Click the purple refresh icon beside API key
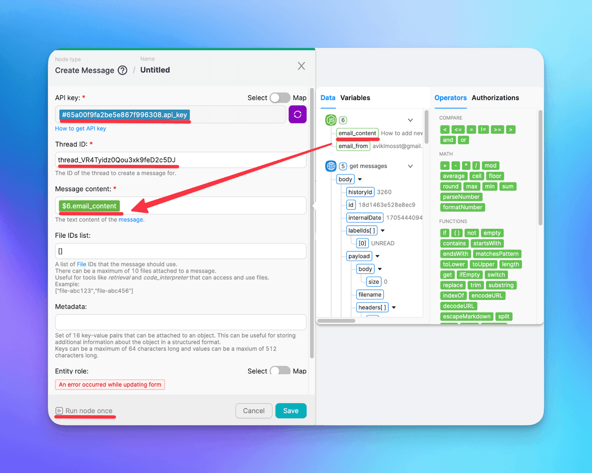Screen dimensions: 592x473 click(297, 114)
